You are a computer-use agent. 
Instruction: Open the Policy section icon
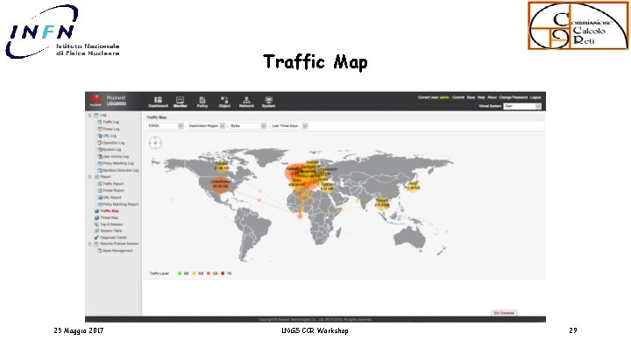pyautogui.click(x=202, y=100)
